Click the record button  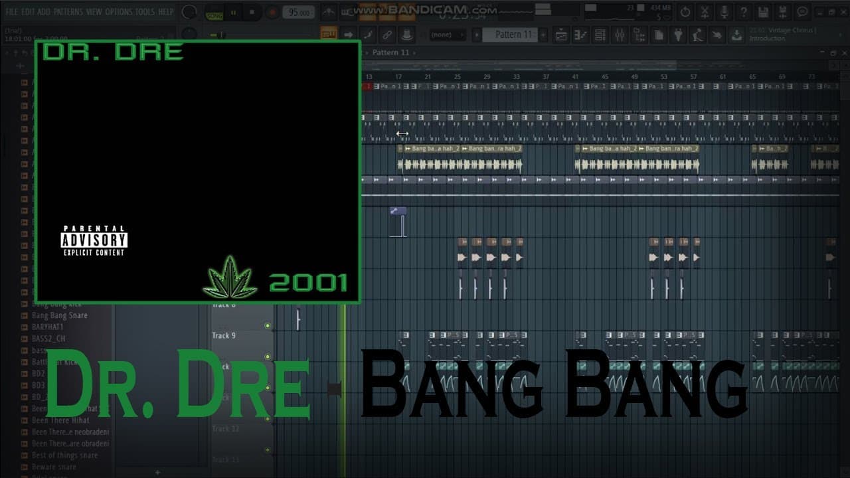pos(272,13)
